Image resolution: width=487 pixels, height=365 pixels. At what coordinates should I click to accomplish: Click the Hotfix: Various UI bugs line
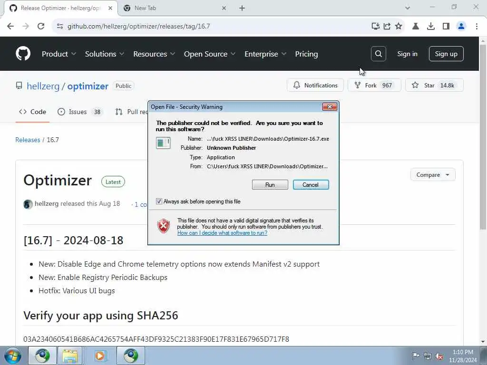pyautogui.click(x=77, y=290)
